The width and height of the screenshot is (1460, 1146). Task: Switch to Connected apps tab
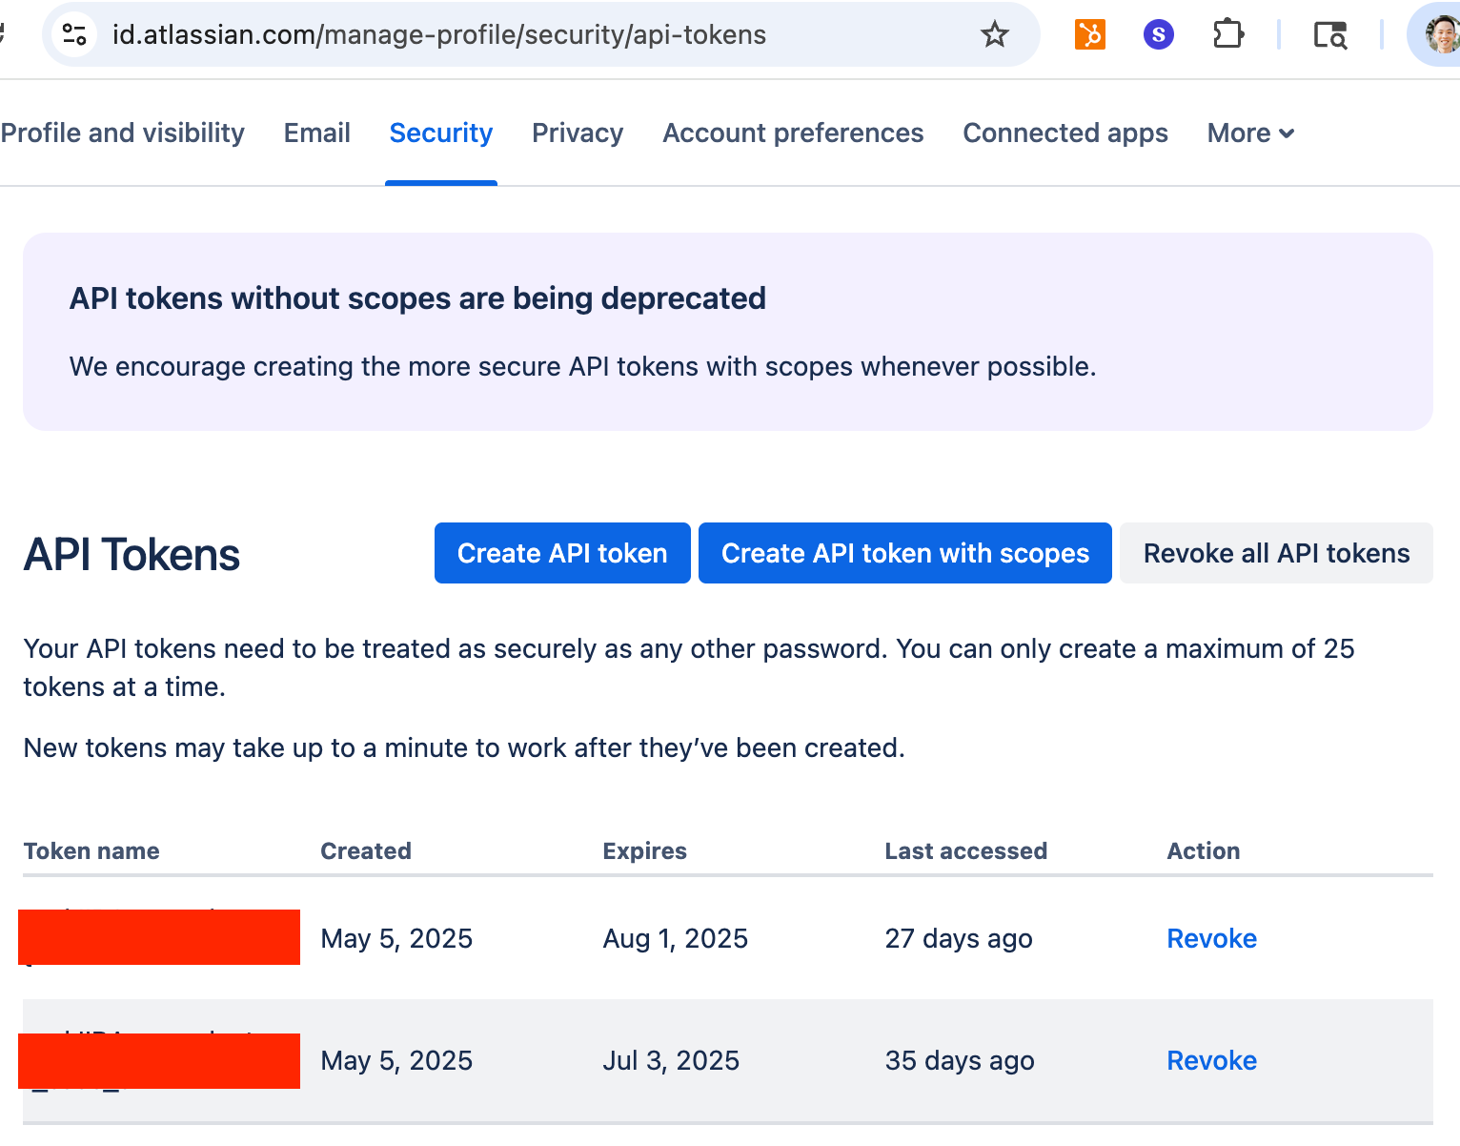coord(1065,133)
